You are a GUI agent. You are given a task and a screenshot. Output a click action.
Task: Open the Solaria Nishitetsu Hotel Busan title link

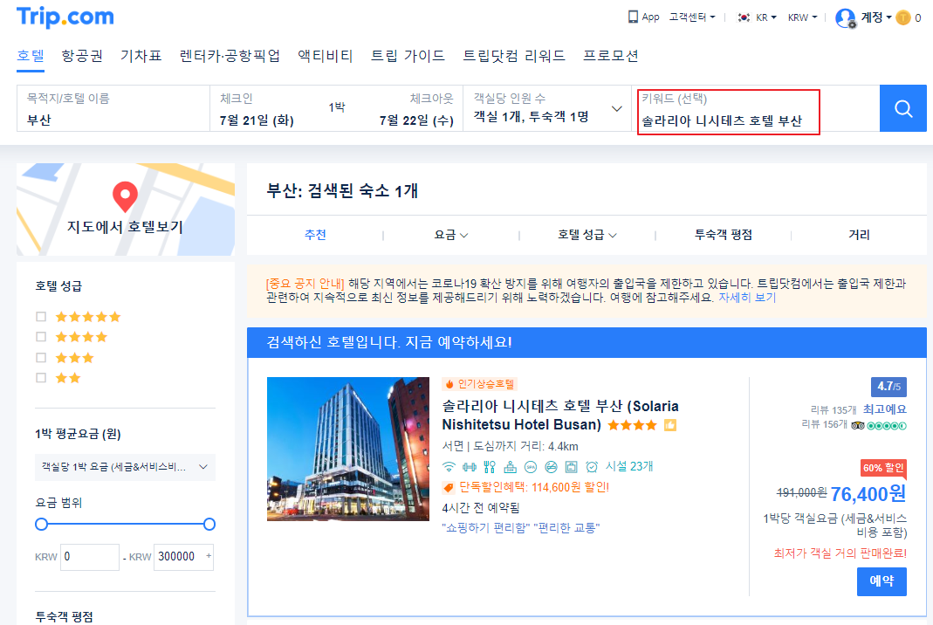point(560,416)
